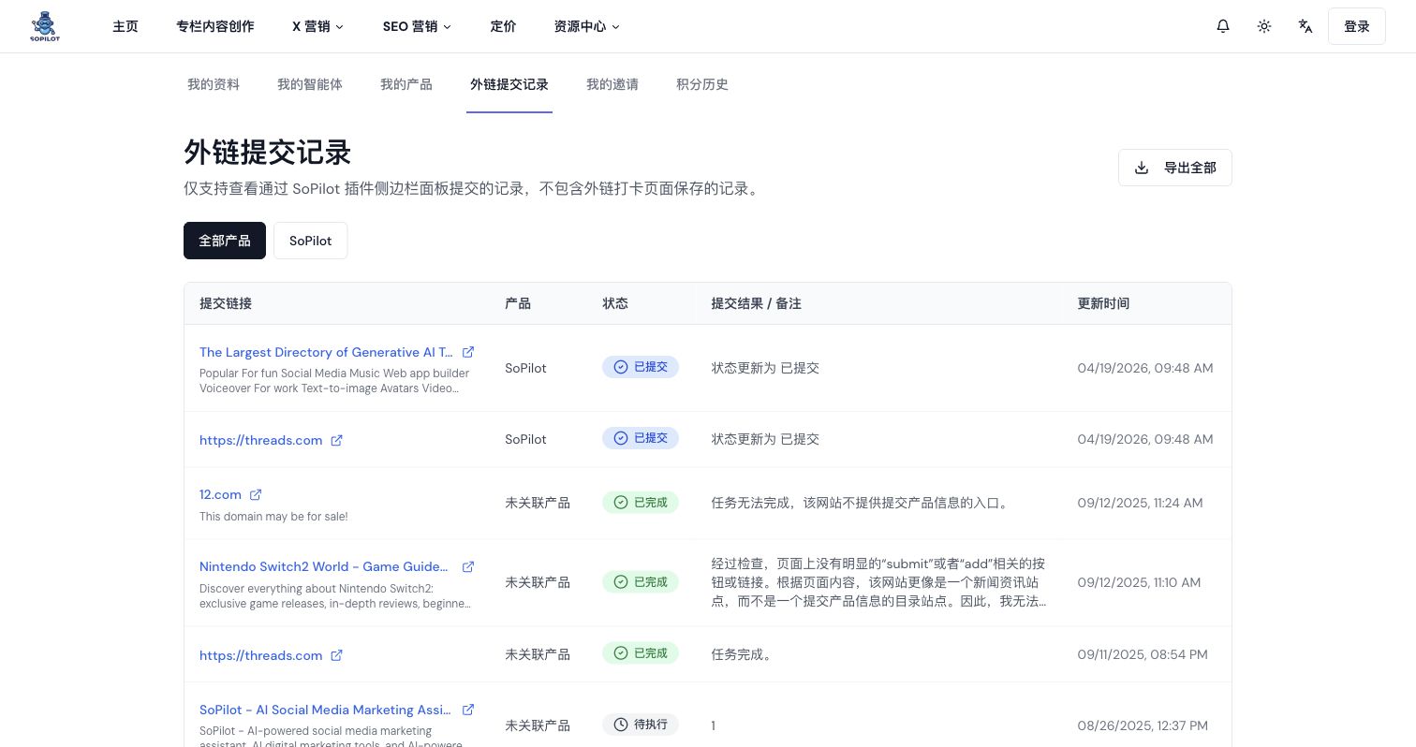Select the 外链提交记录 tab
This screenshot has width=1416, height=747.
(509, 84)
